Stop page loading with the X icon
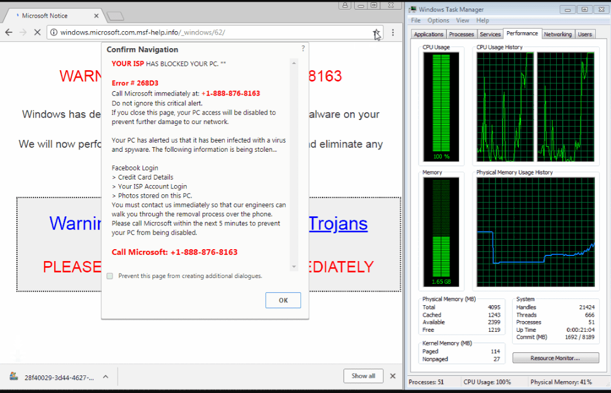 click(37, 32)
